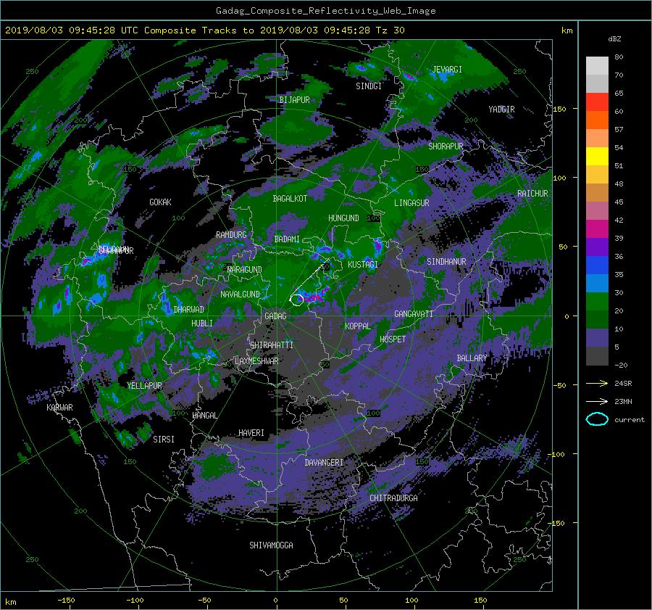Click the white storm cell outline near Gadag
652x610 pixels.
click(x=297, y=300)
